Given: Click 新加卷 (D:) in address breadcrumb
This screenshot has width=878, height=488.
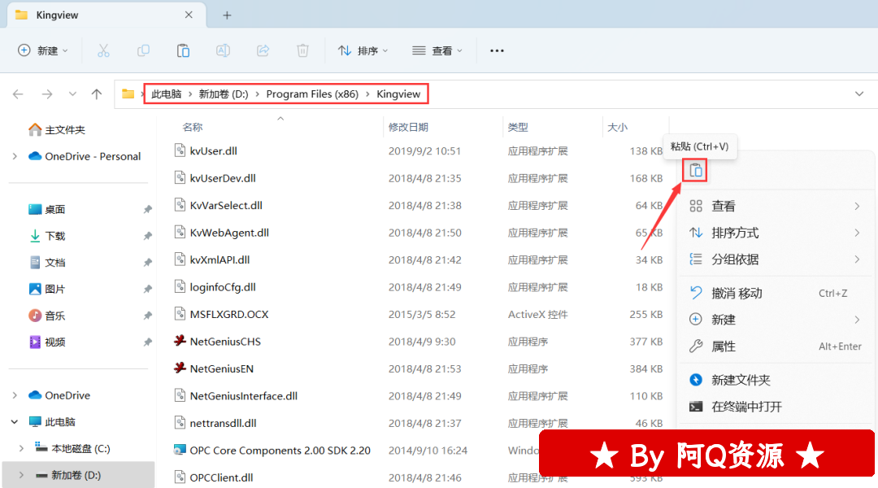Looking at the screenshot, I should (x=224, y=94).
